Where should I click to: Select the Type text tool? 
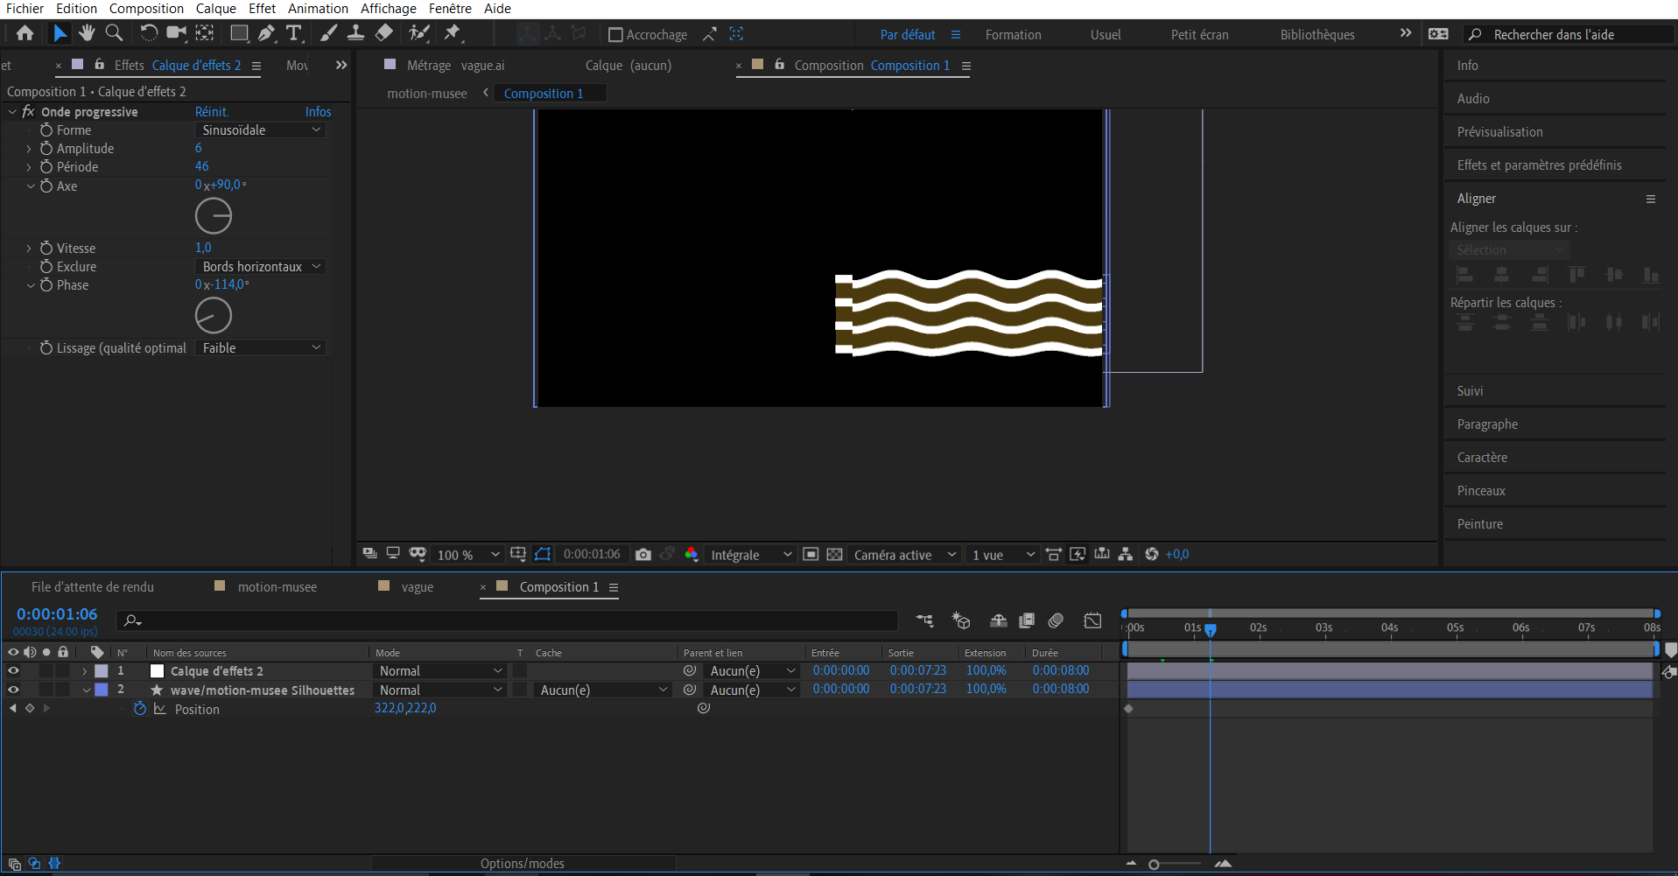click(x=294, y=33)
